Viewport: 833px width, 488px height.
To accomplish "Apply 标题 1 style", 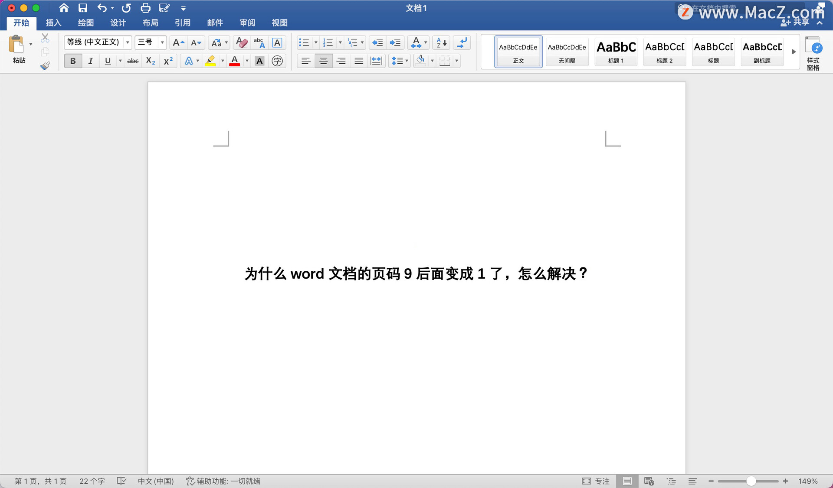I will coord(616,52).
